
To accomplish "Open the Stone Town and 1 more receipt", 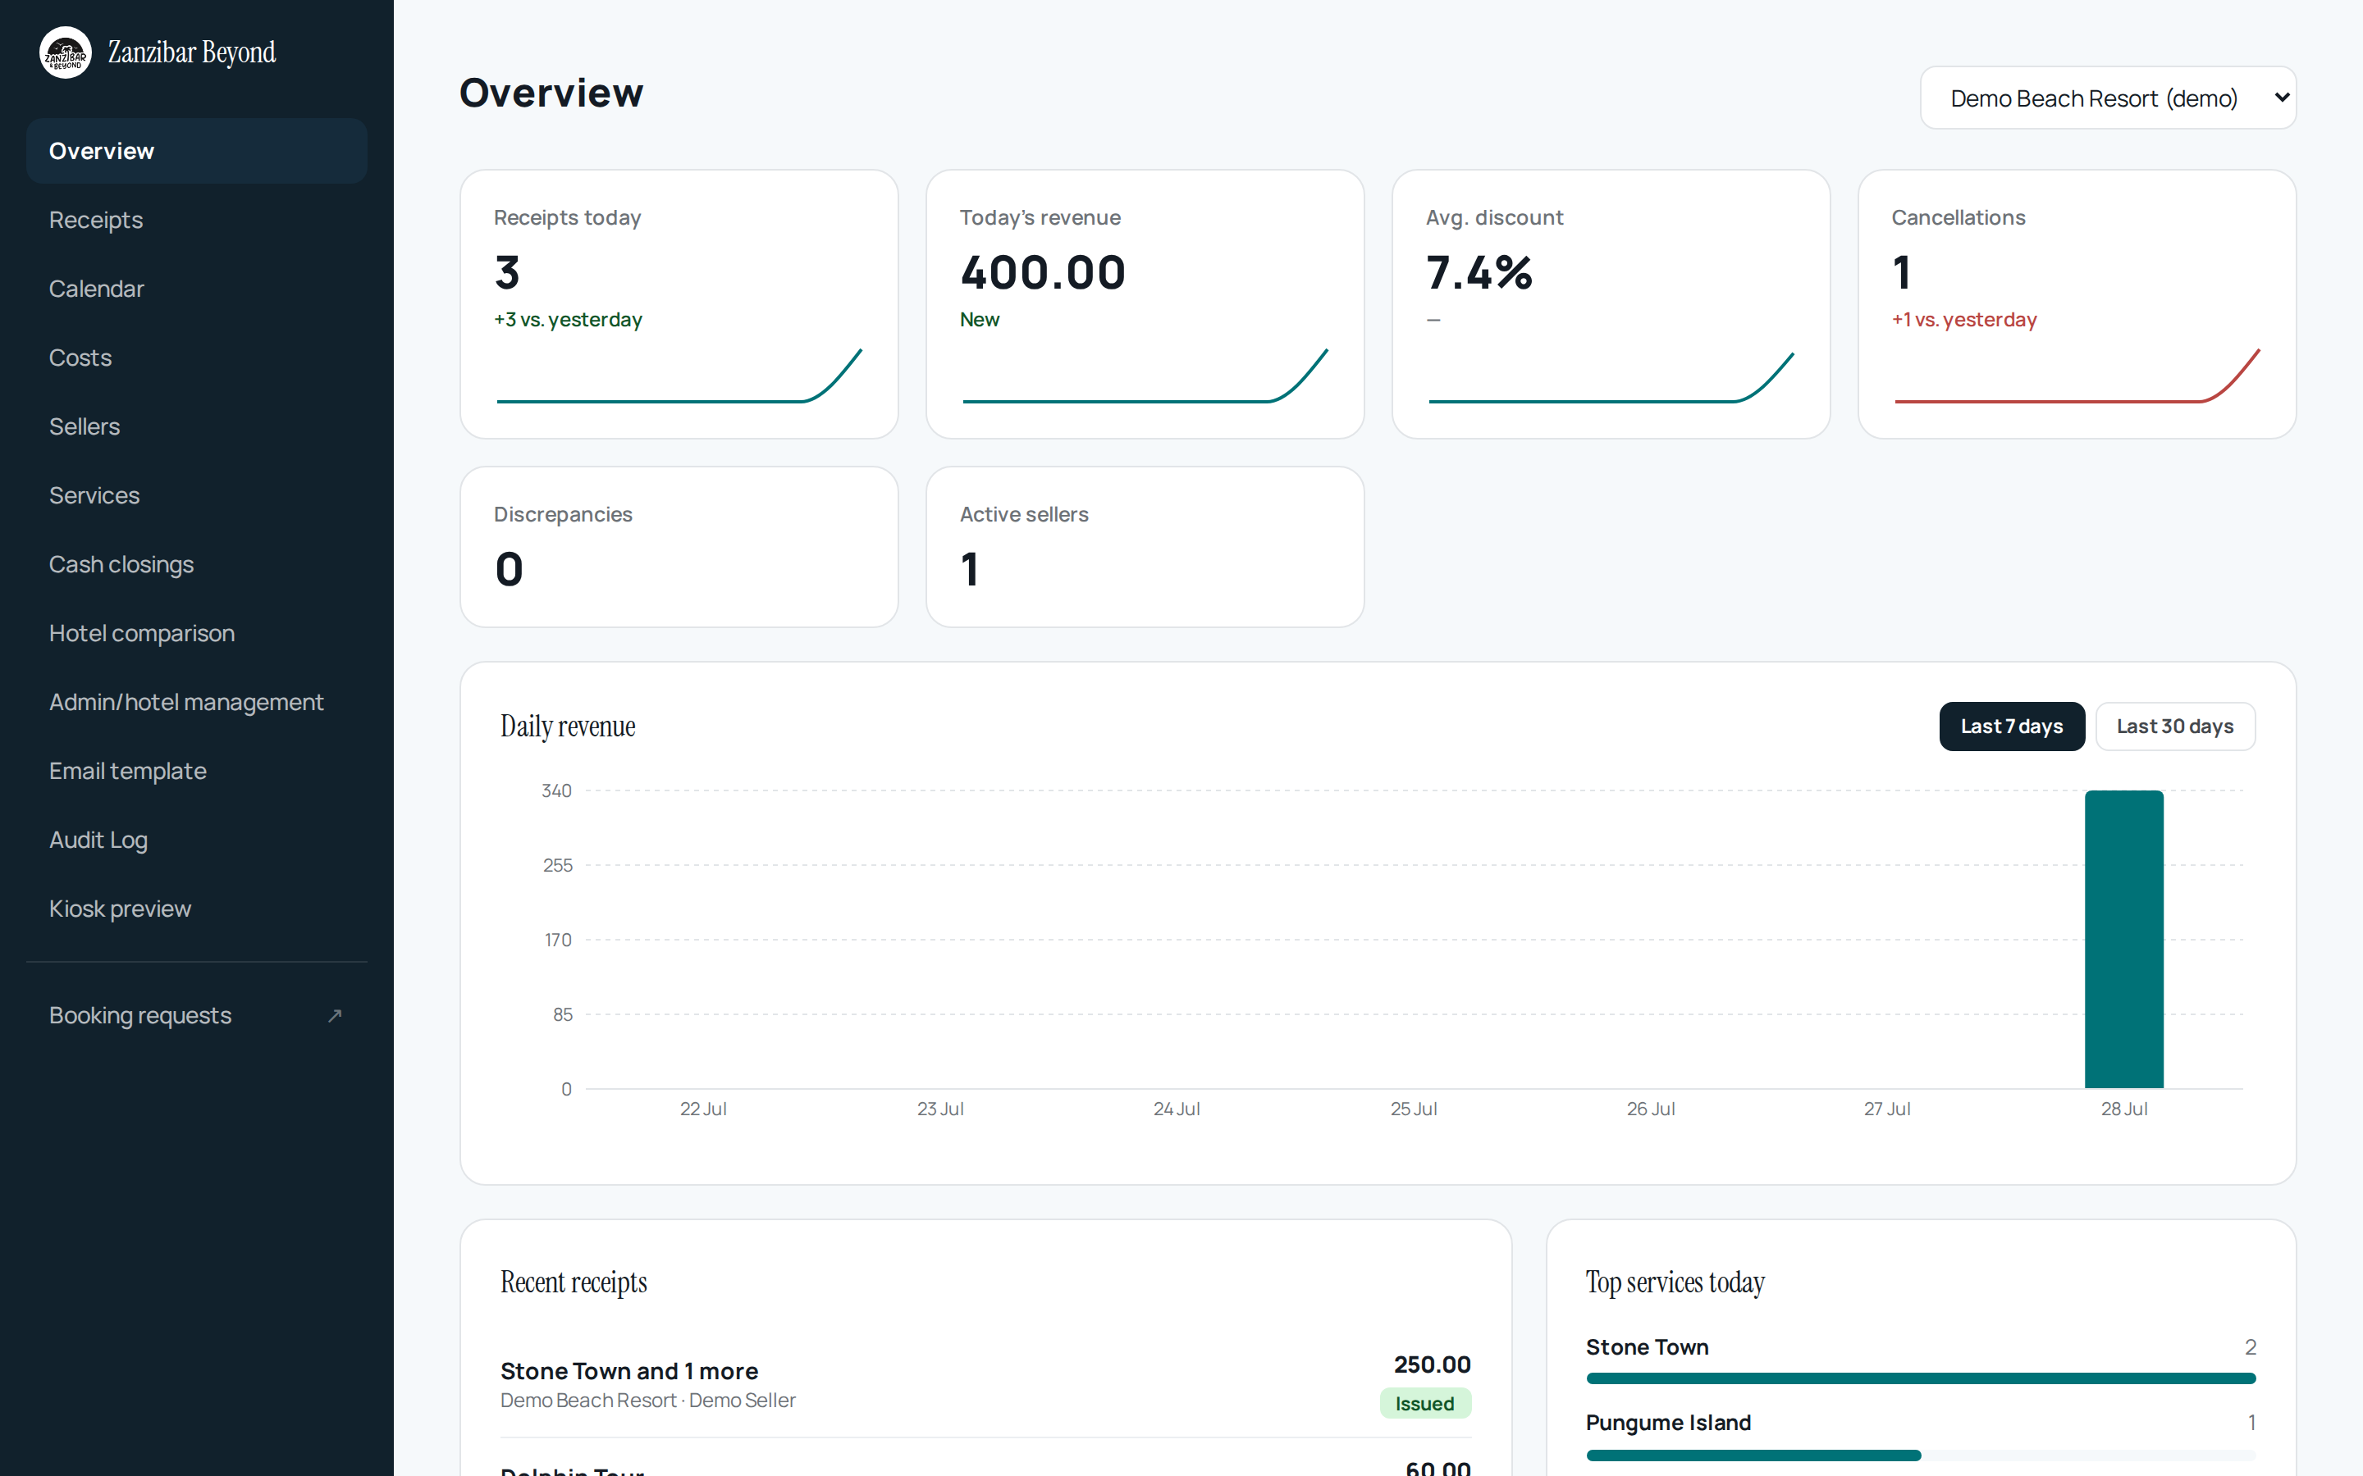I will click(x=985, y=1384).
